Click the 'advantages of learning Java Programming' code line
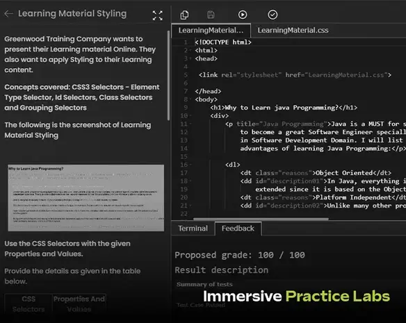 [323, 149]
